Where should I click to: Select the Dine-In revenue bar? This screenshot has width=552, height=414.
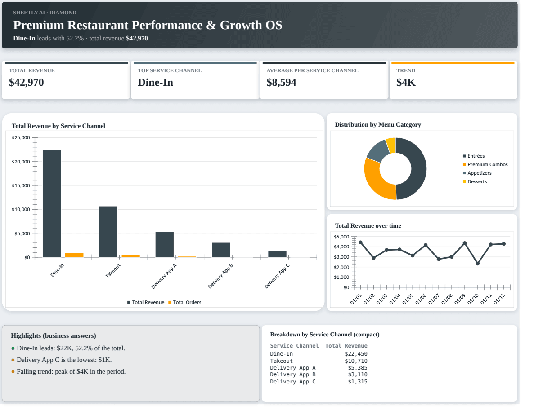[52, 203]
